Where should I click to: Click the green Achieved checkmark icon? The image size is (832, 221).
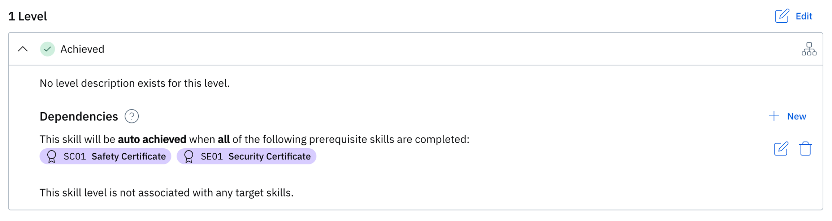[47, 49]
